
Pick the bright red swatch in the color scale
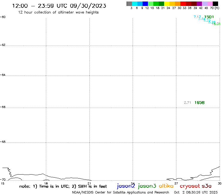click(183, 4)
